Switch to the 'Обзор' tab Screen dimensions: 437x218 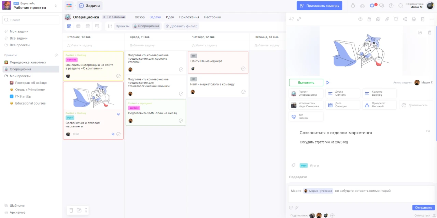140,17
